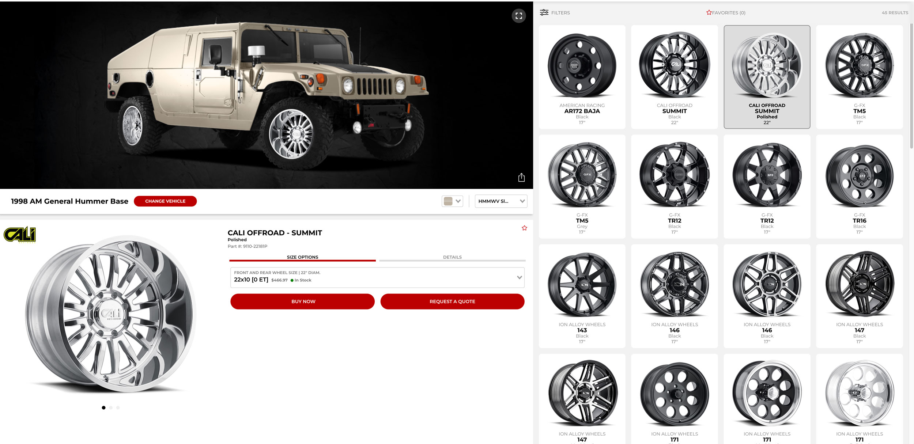Viewport: 914px width, 444px height.
Task: Click Request a Quote button
Action: click(452, 301)
